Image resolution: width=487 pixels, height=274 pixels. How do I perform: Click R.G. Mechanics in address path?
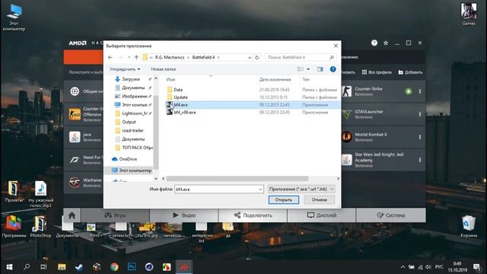[170, 58]
